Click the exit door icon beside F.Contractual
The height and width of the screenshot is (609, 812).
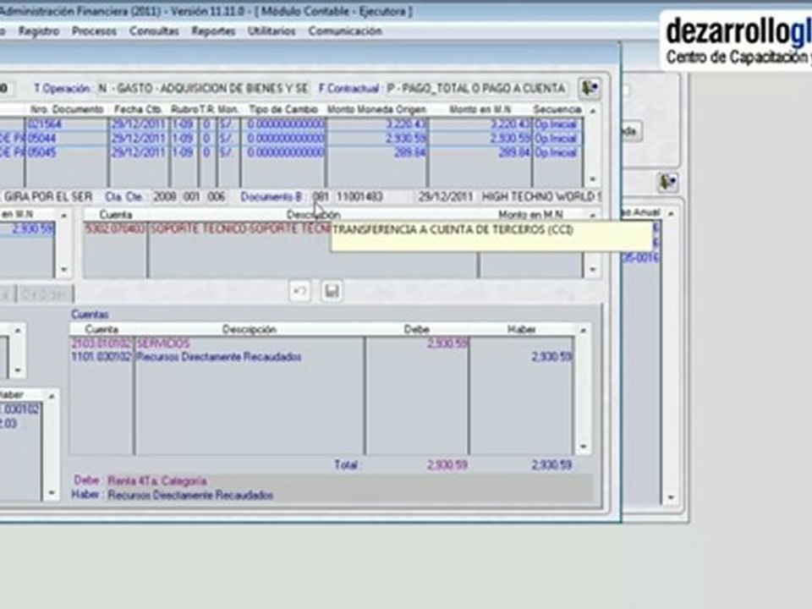[x=590, y=88]
